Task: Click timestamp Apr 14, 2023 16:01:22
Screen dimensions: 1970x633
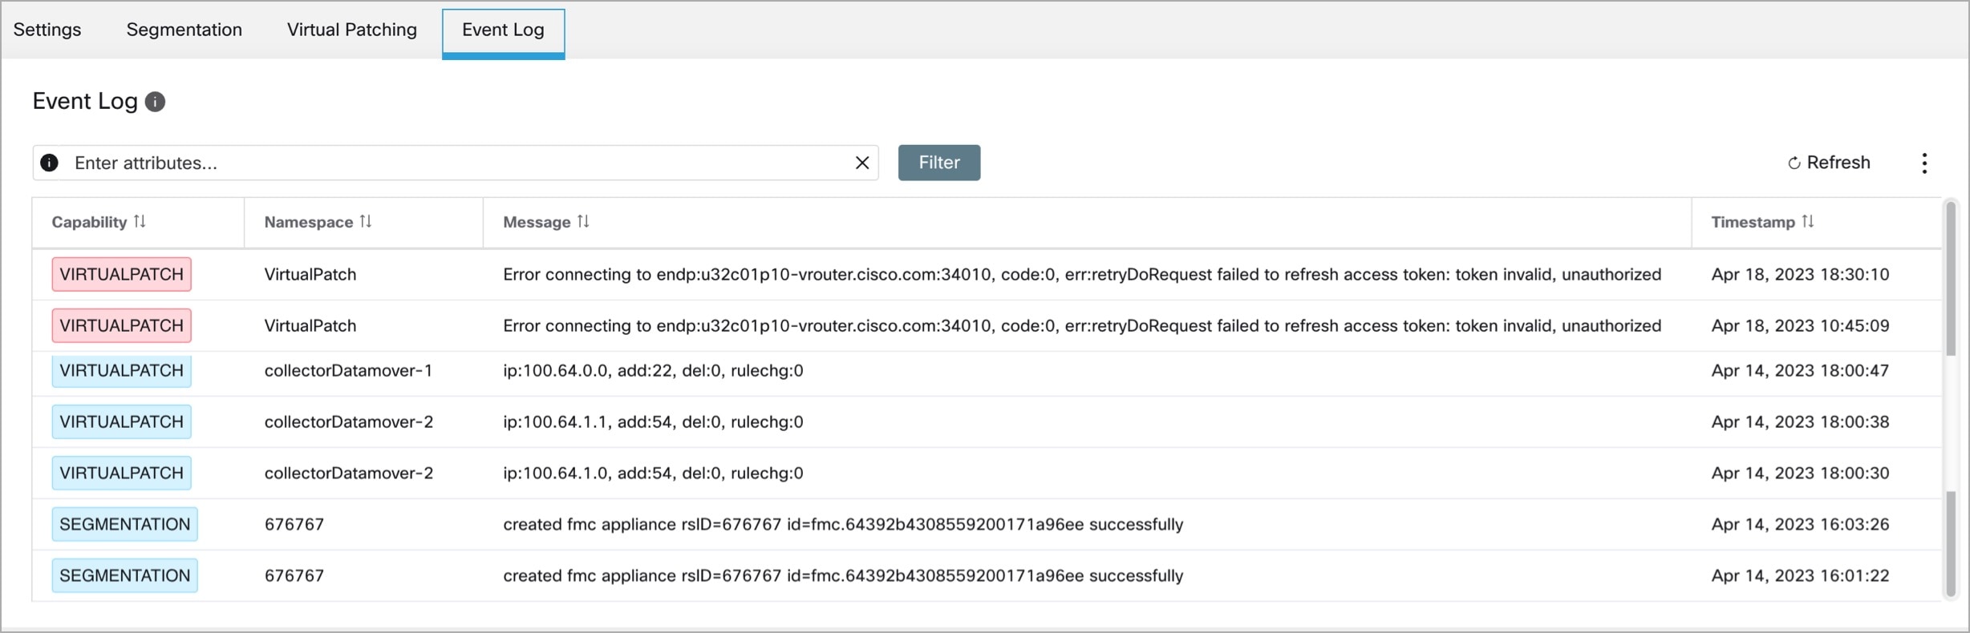Action: pos(1800,575)
